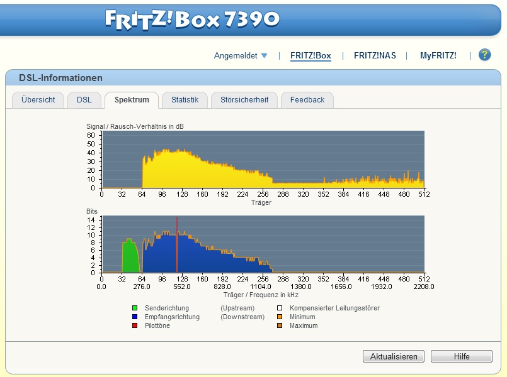507x377 pixels.
Task: Click the 552.0 frequency axis value
Action: pyautogui.click(x=182, y=287)
